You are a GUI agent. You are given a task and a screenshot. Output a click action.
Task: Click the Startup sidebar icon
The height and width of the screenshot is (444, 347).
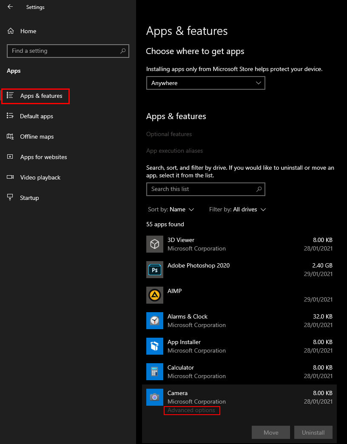10,197
